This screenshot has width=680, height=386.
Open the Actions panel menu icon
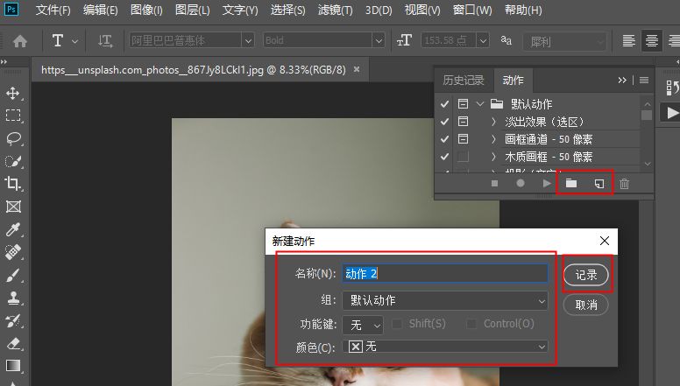[644, 81]
